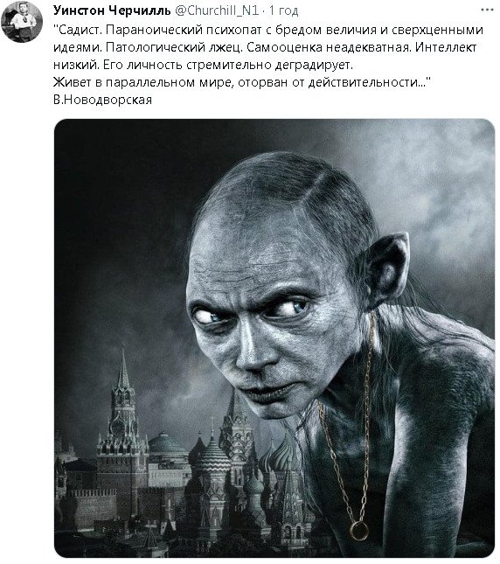Click the striped cathedral dome in picture
Screen dimensions: 500x564
tap(211, 455)
